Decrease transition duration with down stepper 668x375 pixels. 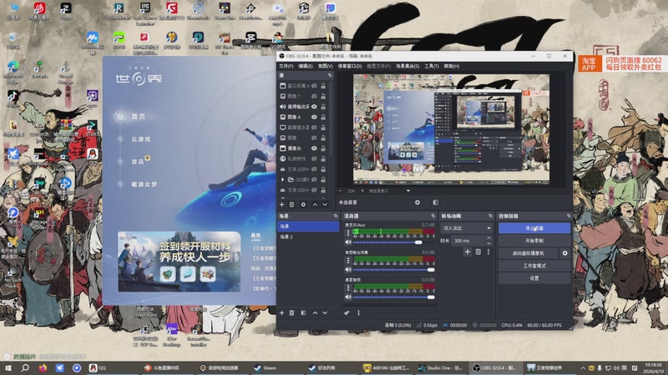(488, 242)
